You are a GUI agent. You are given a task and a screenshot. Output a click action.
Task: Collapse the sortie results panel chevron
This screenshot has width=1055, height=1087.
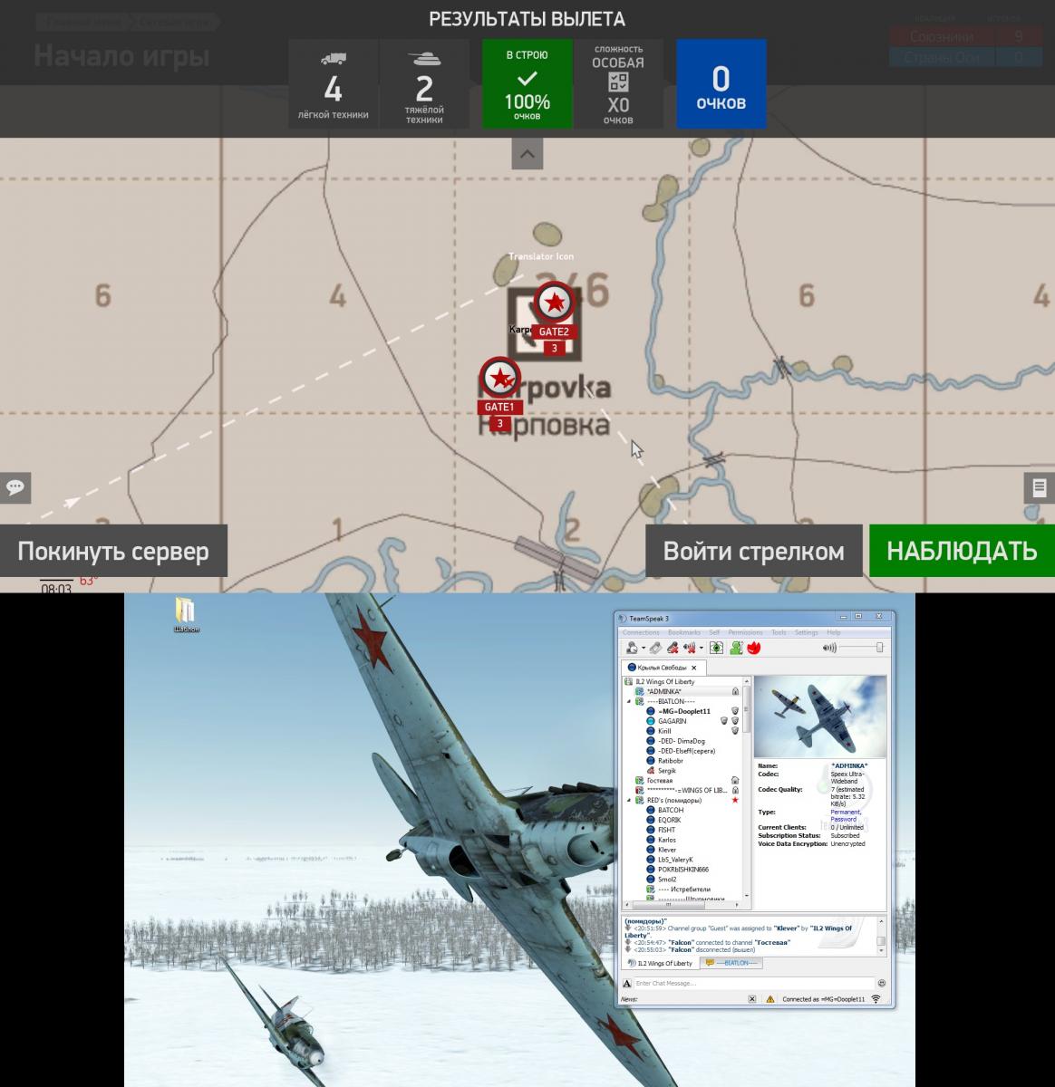[x=527, y=154]
